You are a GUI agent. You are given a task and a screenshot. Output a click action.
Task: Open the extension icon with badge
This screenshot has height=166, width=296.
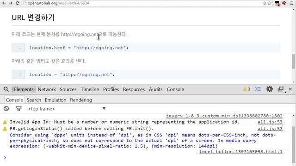click(x=277, y=3)
